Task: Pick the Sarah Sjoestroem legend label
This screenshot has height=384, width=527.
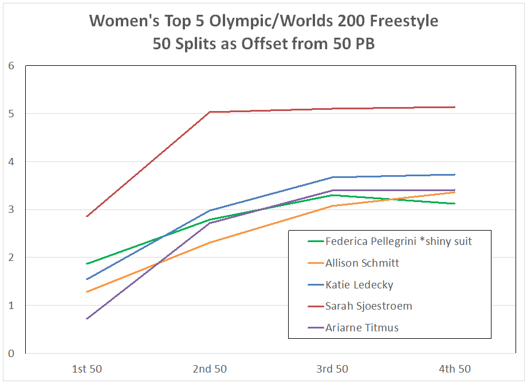Action: (x=368, y=306)
